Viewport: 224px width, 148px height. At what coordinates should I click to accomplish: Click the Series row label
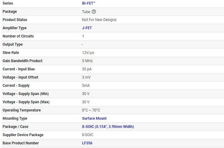[8, 3]
